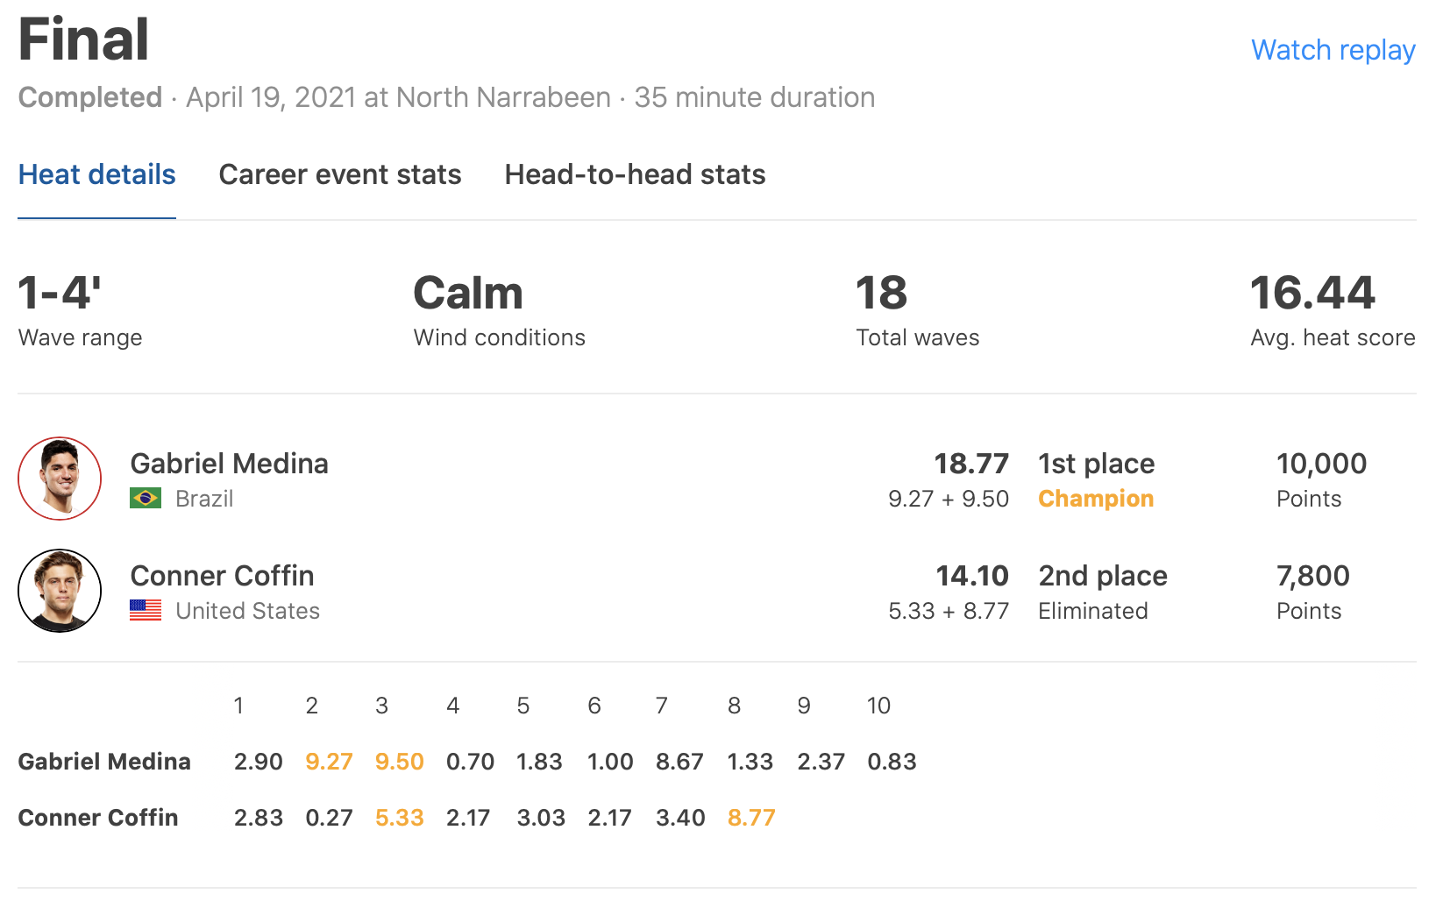Click the United States flag icon
The image size is (1443, 901).
(x=146, y=611)
